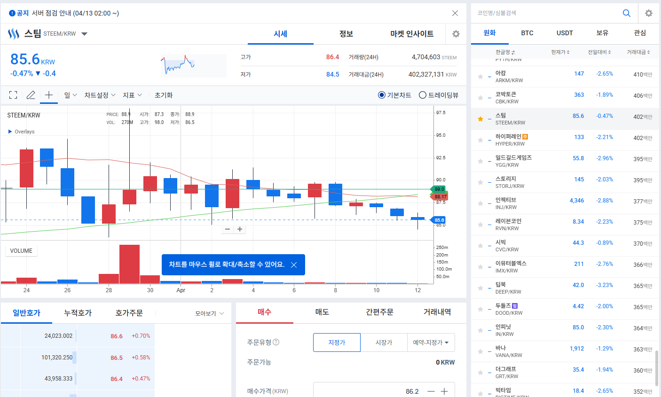661x397 pixels.
Task: Zoom out the chart with minus button
Action: [228, 229]
